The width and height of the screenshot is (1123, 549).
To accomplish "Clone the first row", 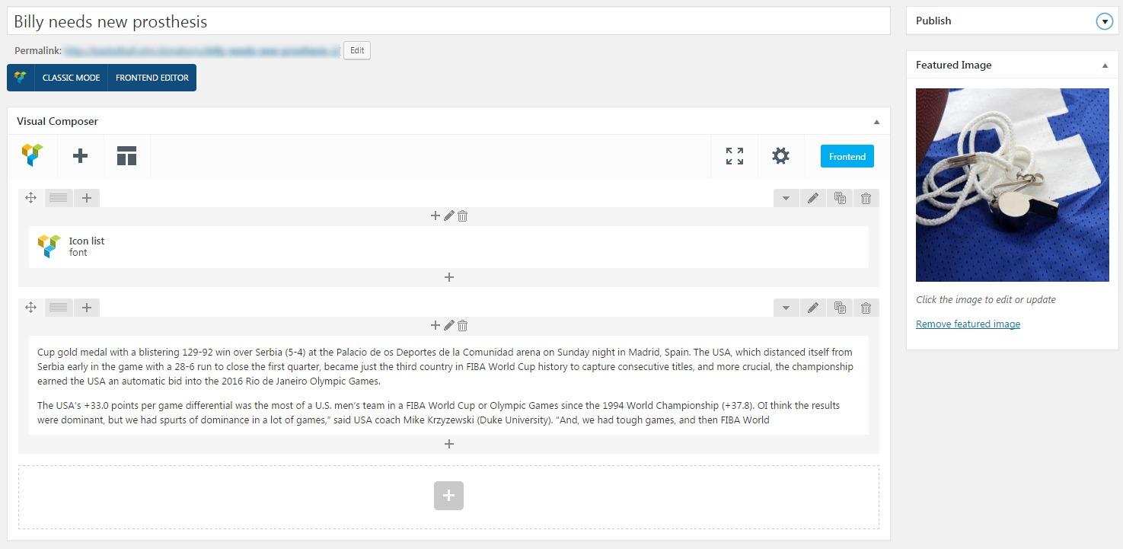I will (x=840, y=198).
